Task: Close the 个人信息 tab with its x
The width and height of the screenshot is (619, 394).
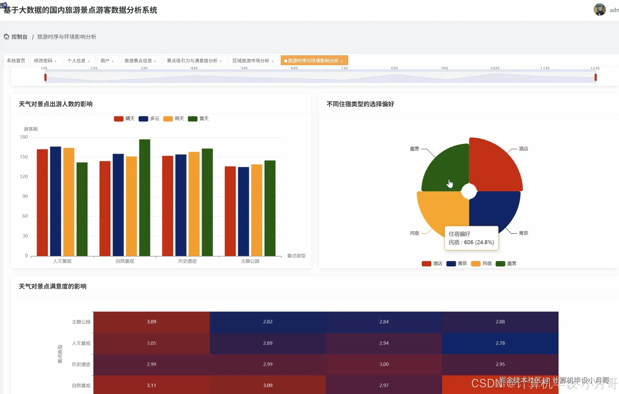Action: [89, 61]
